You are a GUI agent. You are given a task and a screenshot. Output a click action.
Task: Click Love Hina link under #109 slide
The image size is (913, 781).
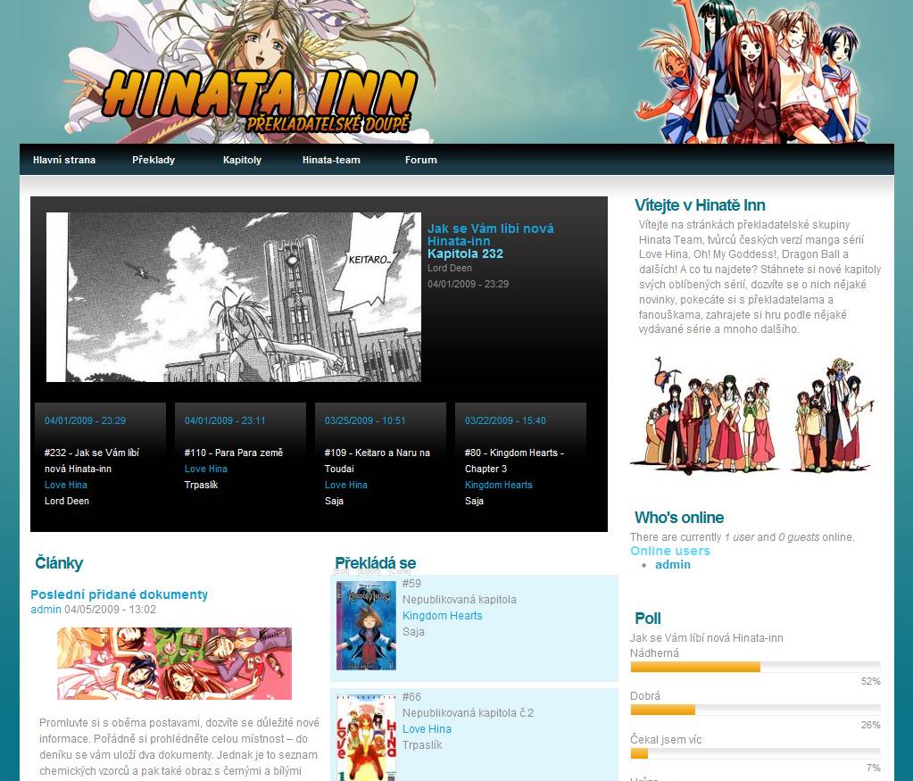pos(346,485)
